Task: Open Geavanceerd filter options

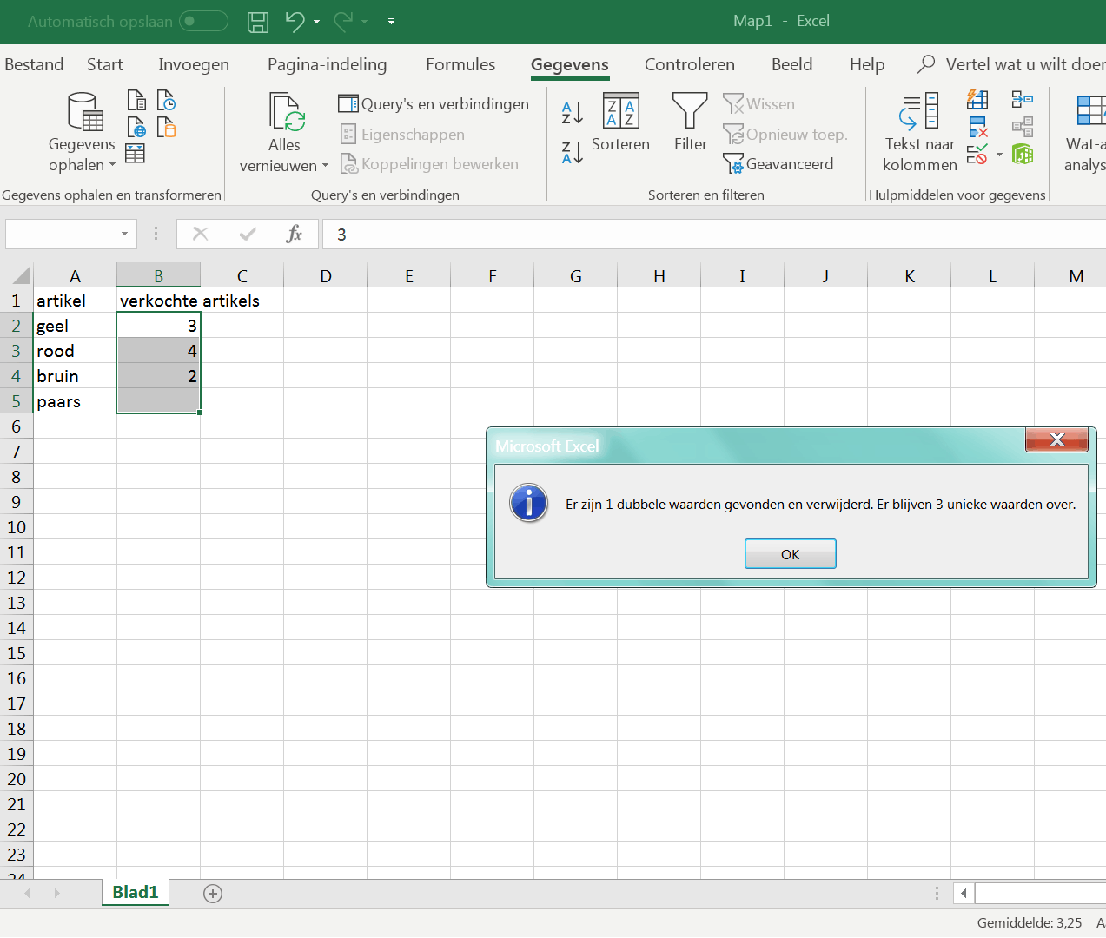Action: (778, 164)
